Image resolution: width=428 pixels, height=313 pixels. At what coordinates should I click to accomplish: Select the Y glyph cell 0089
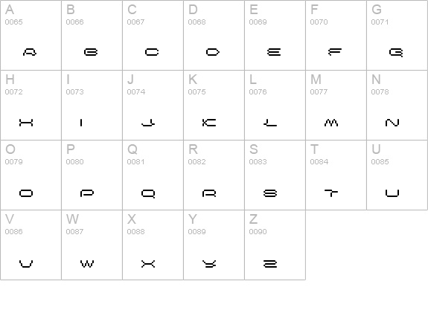tap(214, 245)
